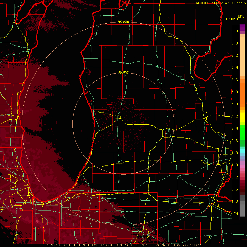Click the 8.2 scale value

[235, 55]
